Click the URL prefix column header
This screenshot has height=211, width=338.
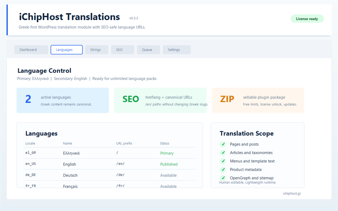pyautogui.click(x=124, y=143)
